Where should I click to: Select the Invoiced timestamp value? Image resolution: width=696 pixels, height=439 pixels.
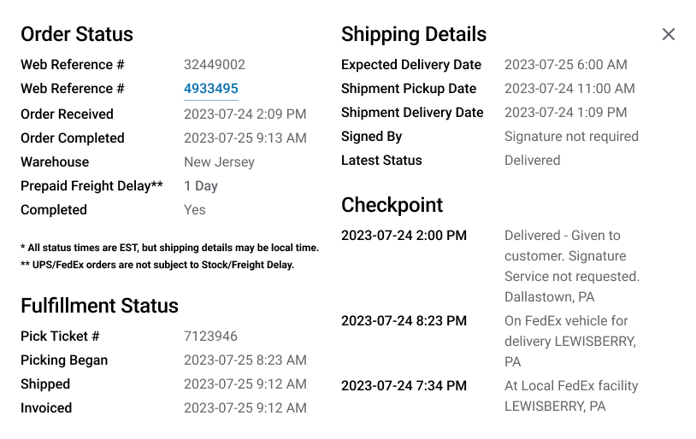pyautogui.click(x=245, y=408)
